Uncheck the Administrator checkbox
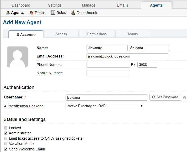Screen dimensions: 187x152 pos(6,133)
